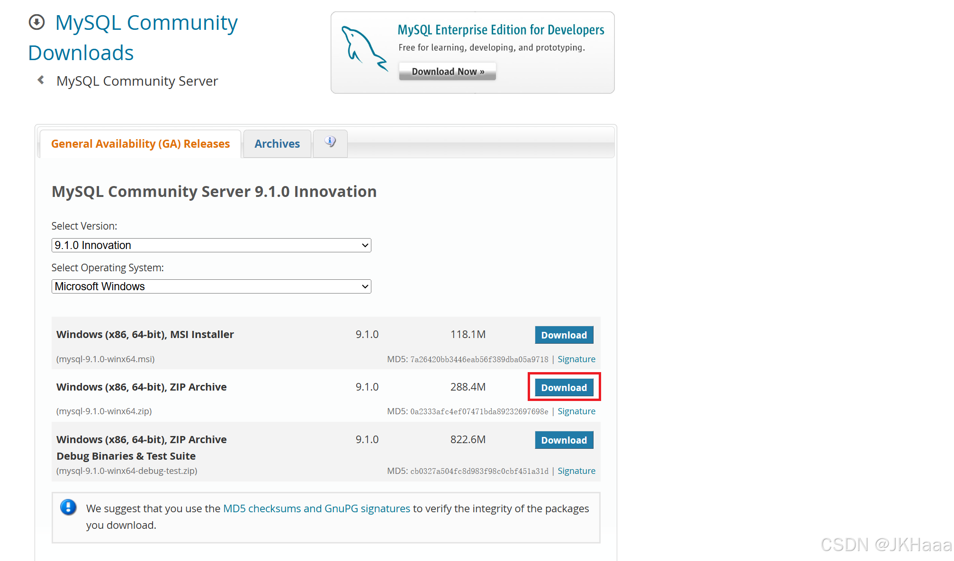Click the 822.6M file size value

coord(468,439)
